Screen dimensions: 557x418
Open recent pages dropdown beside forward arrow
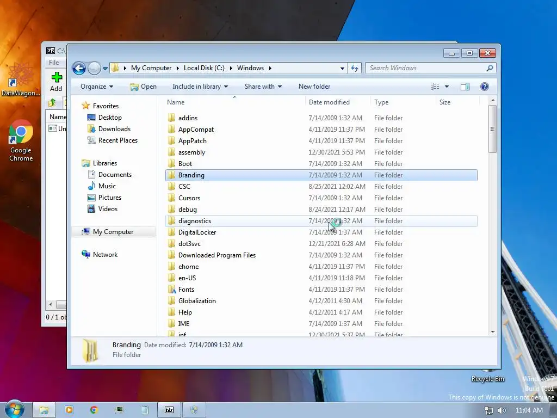click(x=105, y=68)
